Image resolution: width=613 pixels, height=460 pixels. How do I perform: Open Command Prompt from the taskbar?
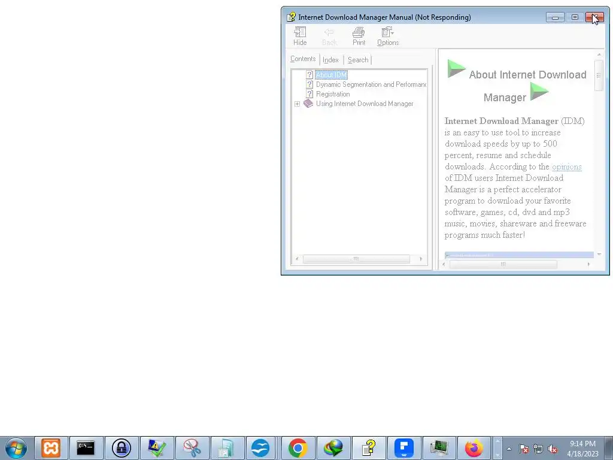click(x=86, y=448)
